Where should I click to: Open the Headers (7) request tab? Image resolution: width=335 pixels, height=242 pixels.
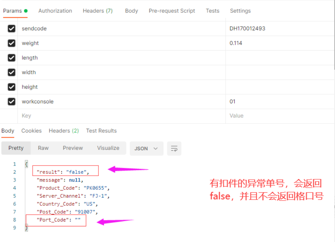tap(97, 11)
